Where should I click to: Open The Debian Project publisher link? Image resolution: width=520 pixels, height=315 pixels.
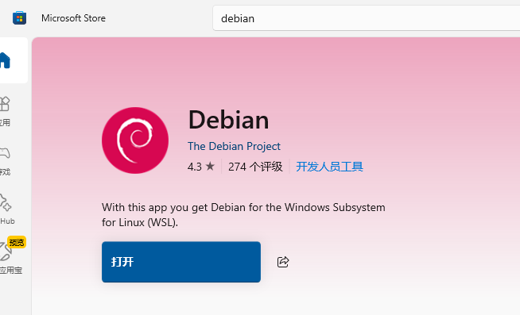pos(234,146)
